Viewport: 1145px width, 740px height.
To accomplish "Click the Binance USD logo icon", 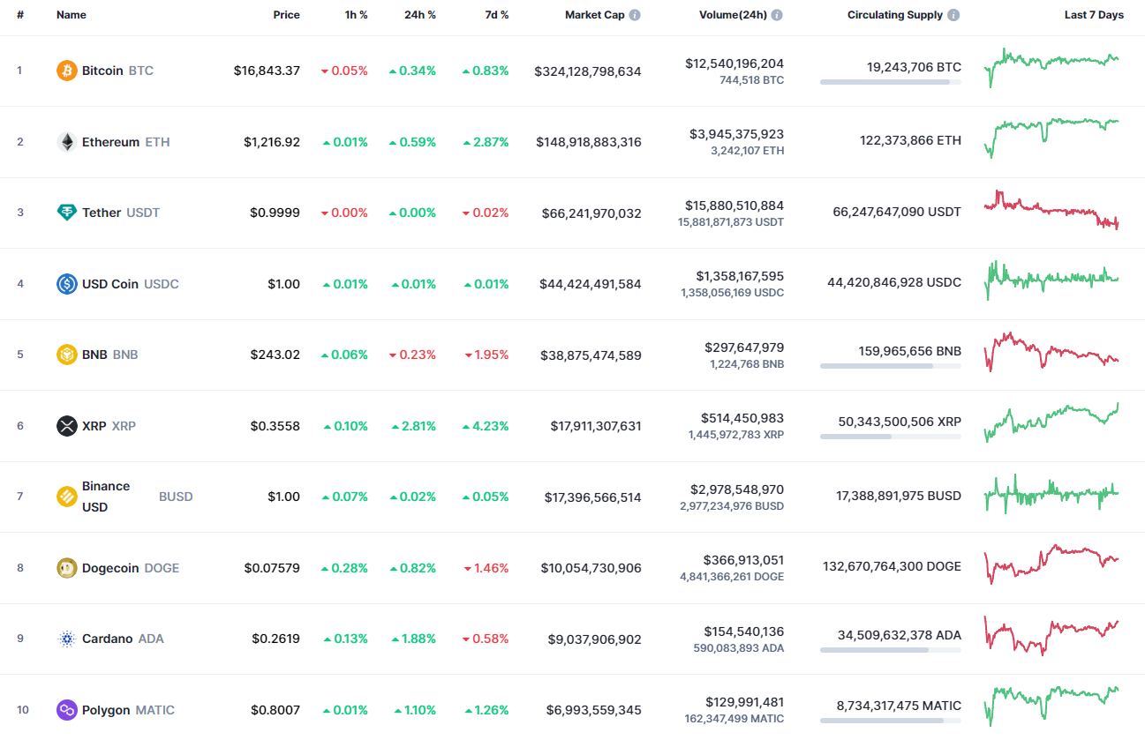I will click(x=67, y=497).
